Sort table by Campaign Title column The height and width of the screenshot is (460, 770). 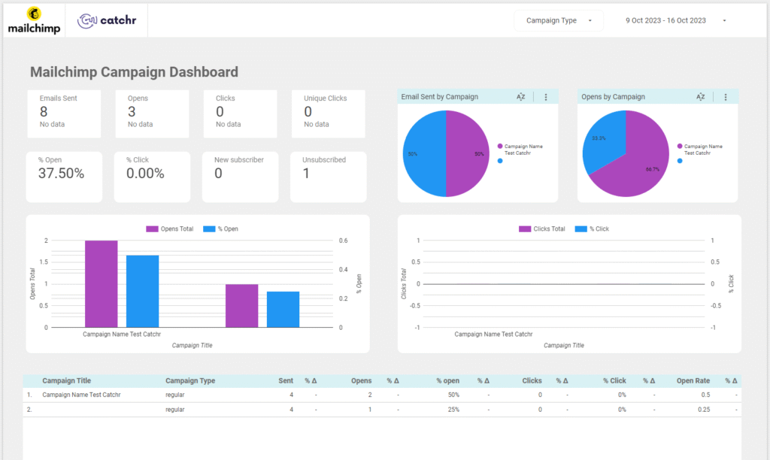coord(66,380)
